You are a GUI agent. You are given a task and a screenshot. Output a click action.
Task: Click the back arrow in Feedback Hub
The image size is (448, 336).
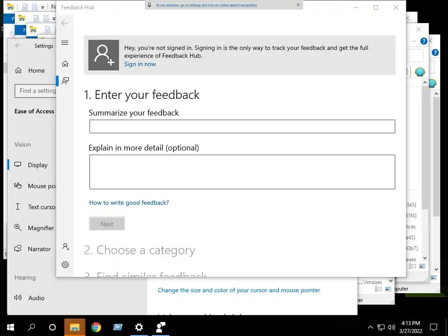tap(65, 23)
